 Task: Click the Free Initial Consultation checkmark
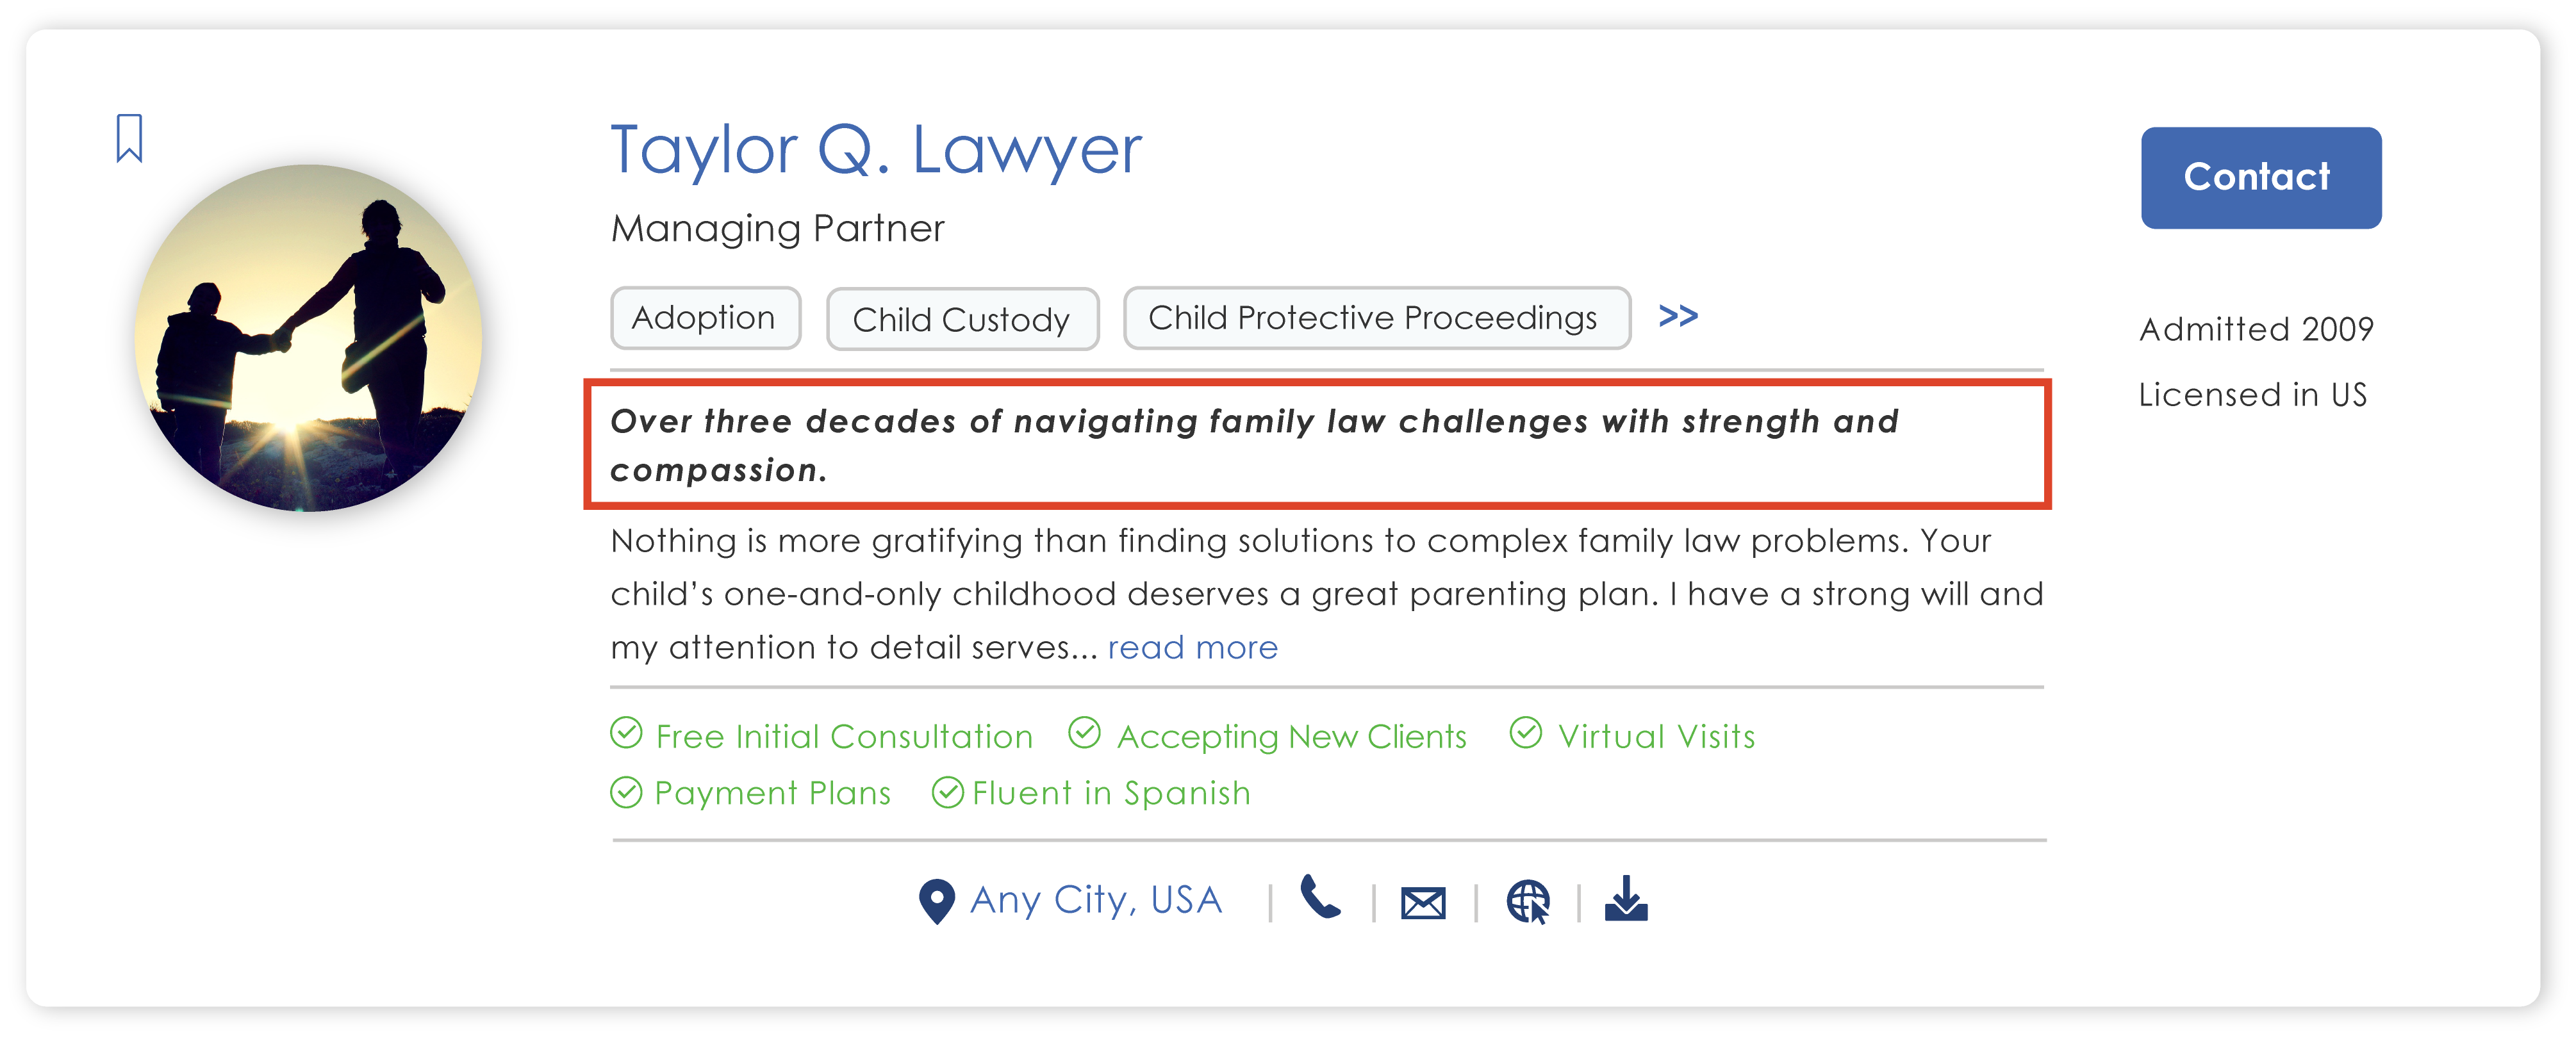(626, 734)
